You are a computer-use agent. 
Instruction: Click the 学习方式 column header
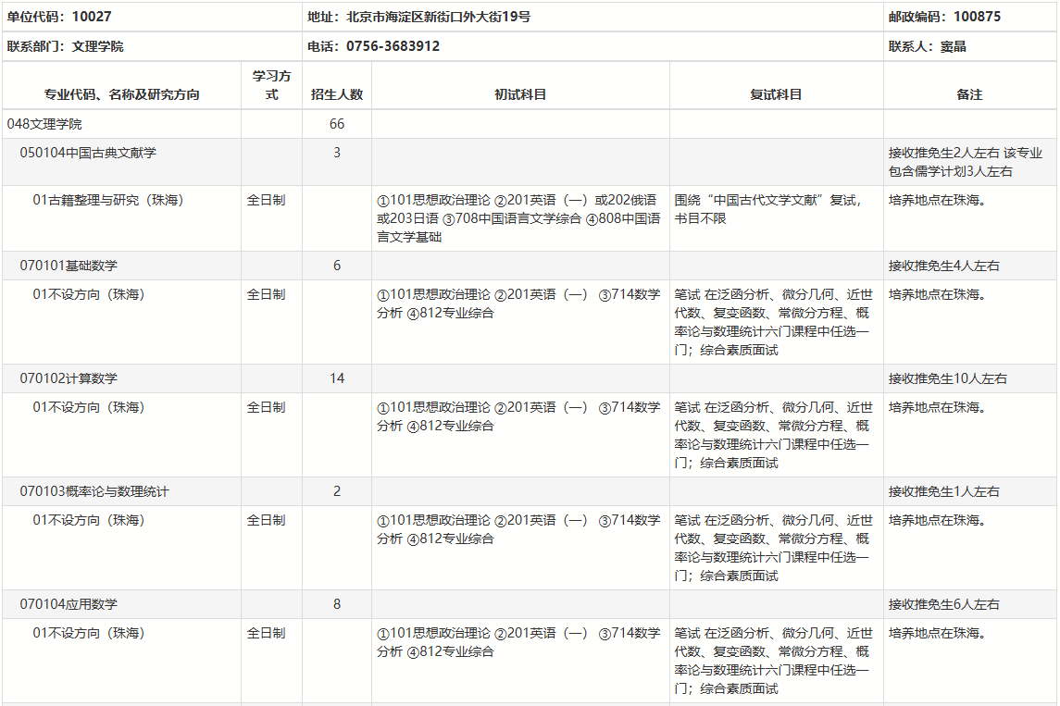[x=271, y=85]
